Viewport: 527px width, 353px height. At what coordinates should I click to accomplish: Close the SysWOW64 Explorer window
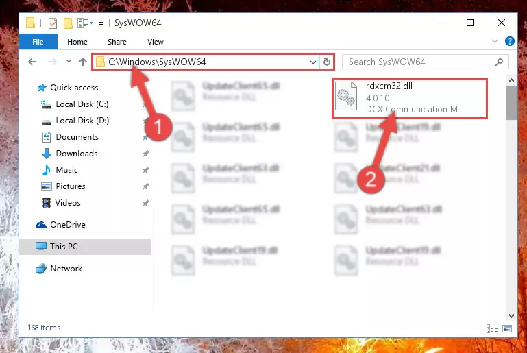coord(501,23)
